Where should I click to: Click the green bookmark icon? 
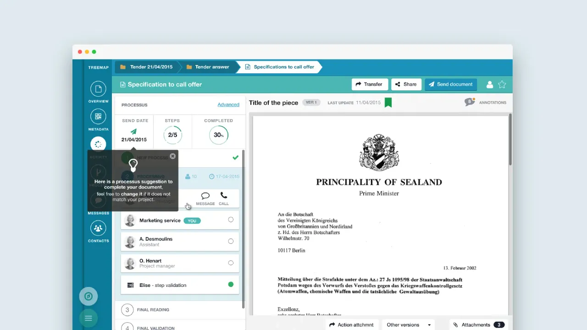(388, 103)
